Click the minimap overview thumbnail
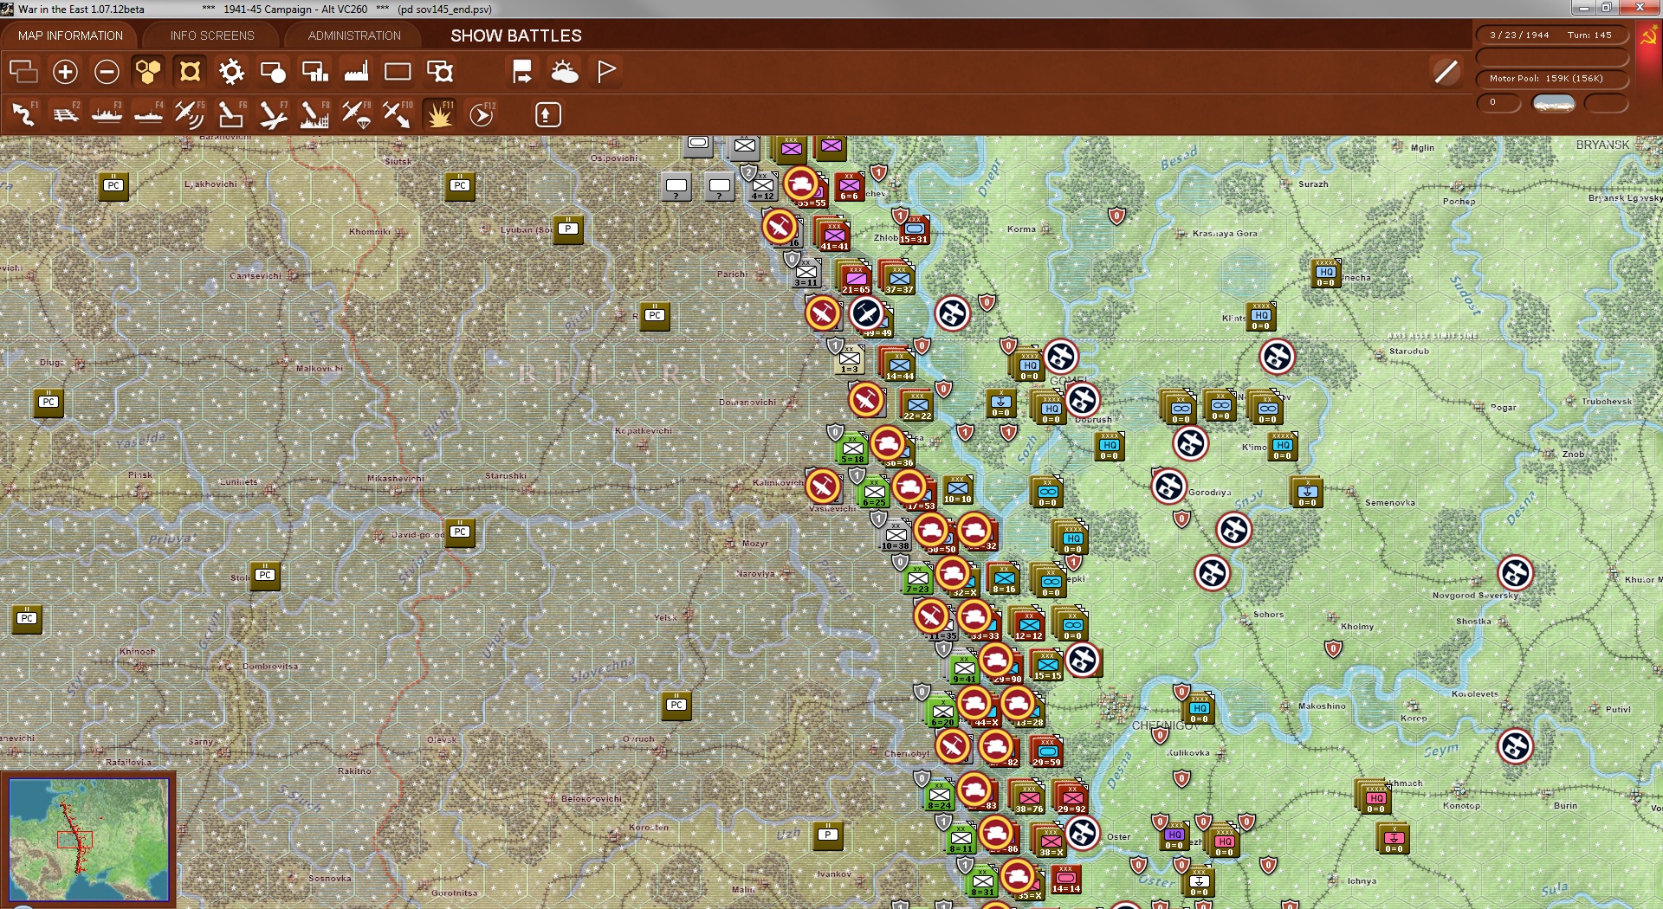The width and height of the screenshot is (1663, 909). [x=88, y=839]
